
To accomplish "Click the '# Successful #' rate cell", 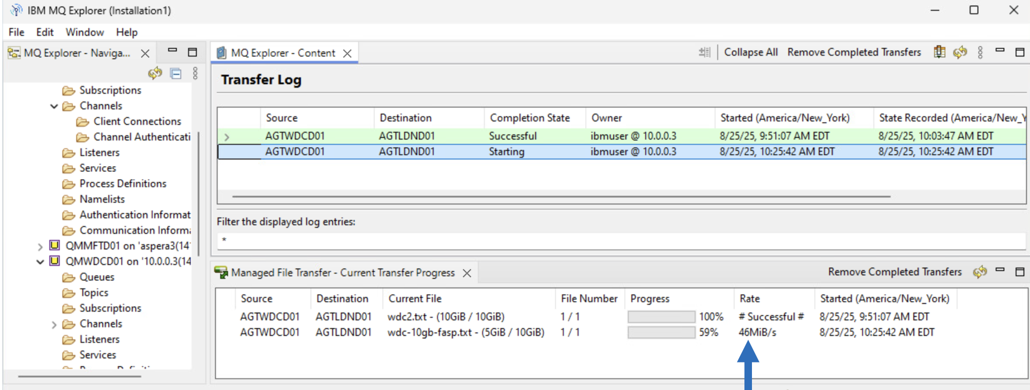I will (771, 316).
